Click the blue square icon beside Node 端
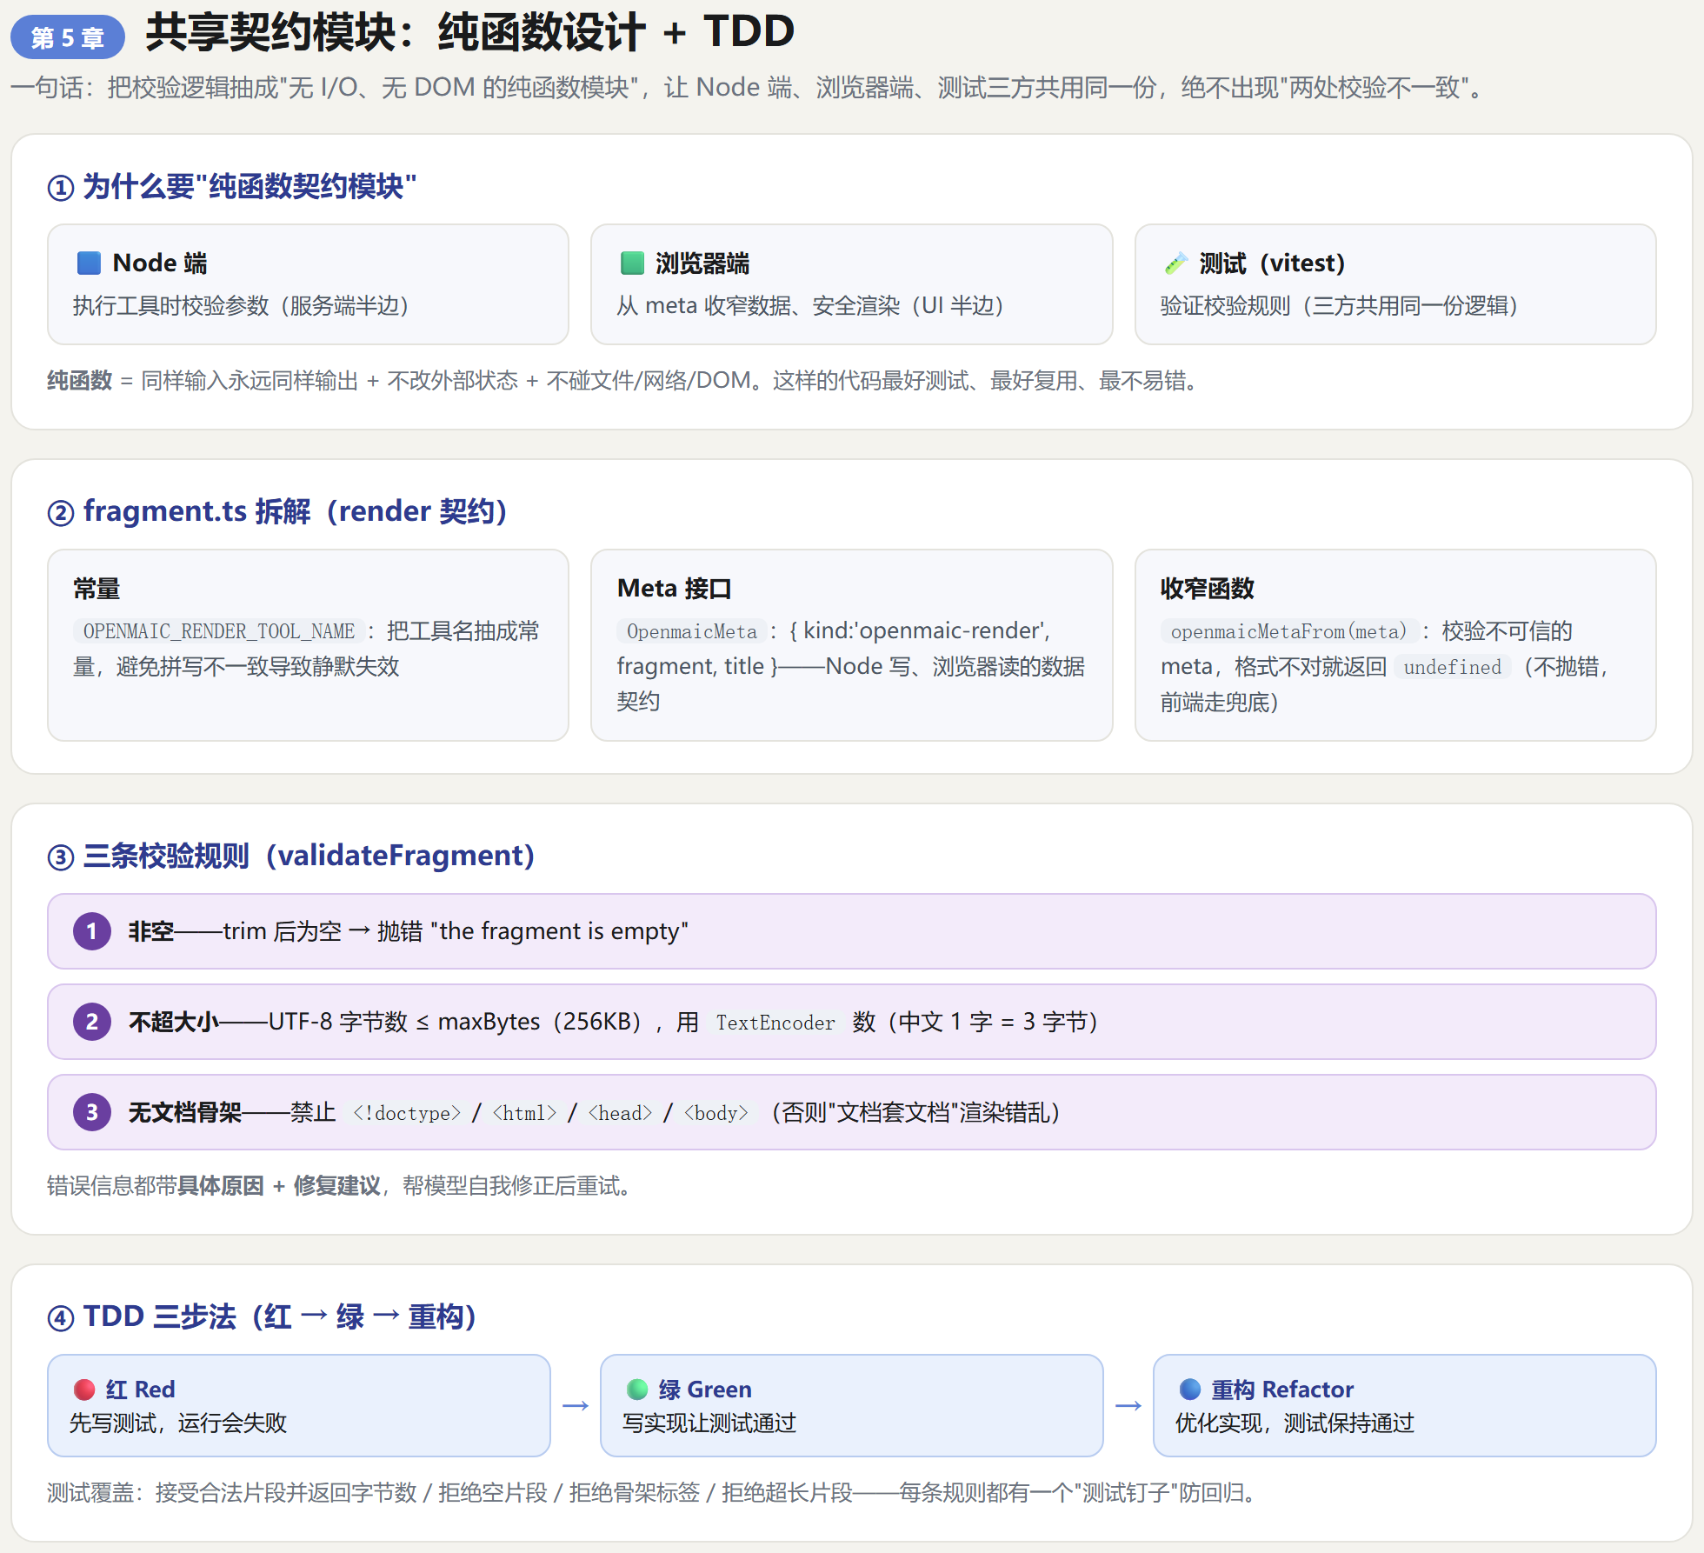 (89, 263)
